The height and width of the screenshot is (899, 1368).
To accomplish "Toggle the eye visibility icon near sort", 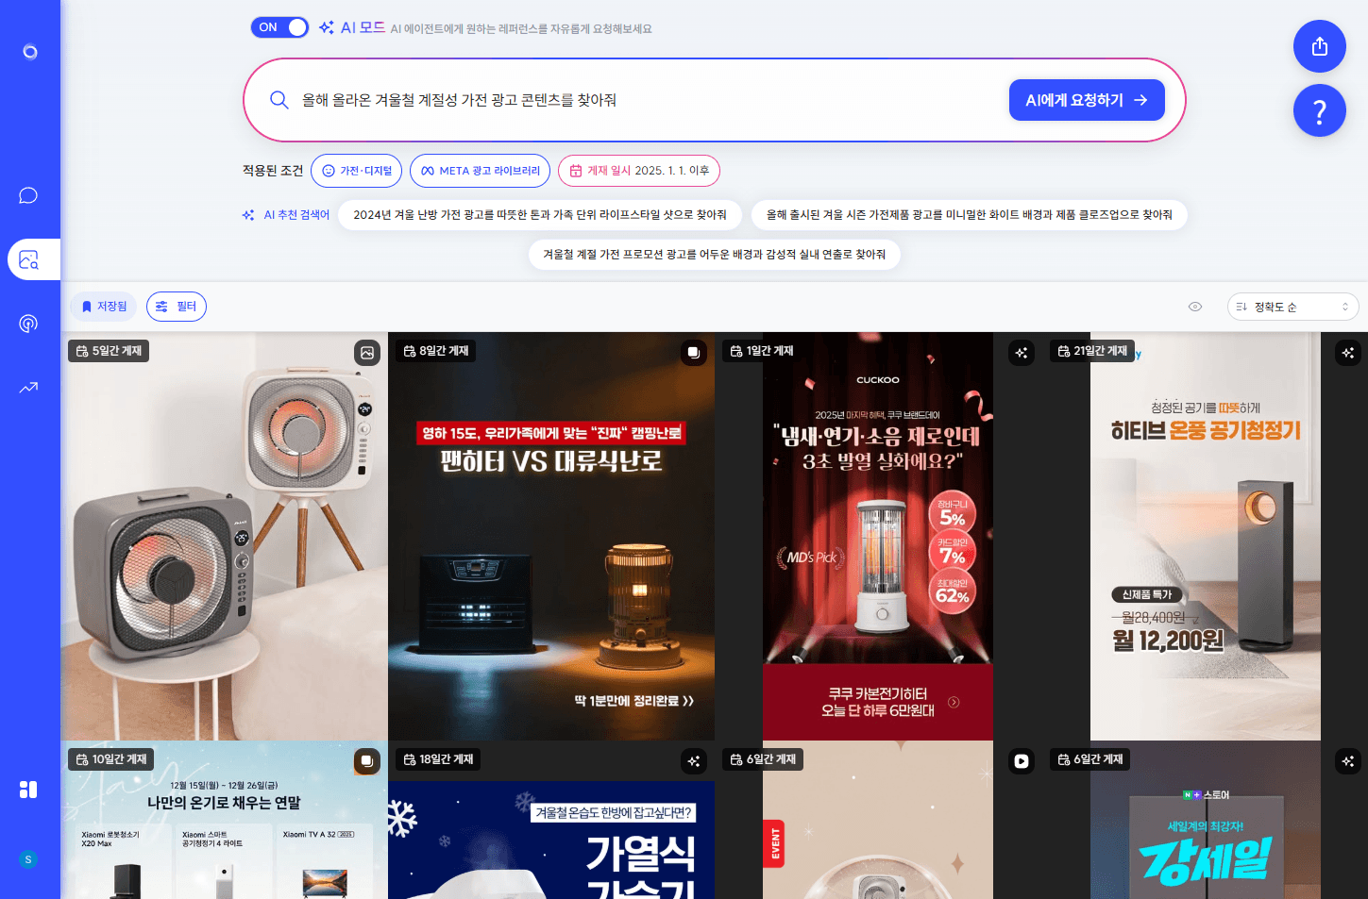I will point(1195,307).
